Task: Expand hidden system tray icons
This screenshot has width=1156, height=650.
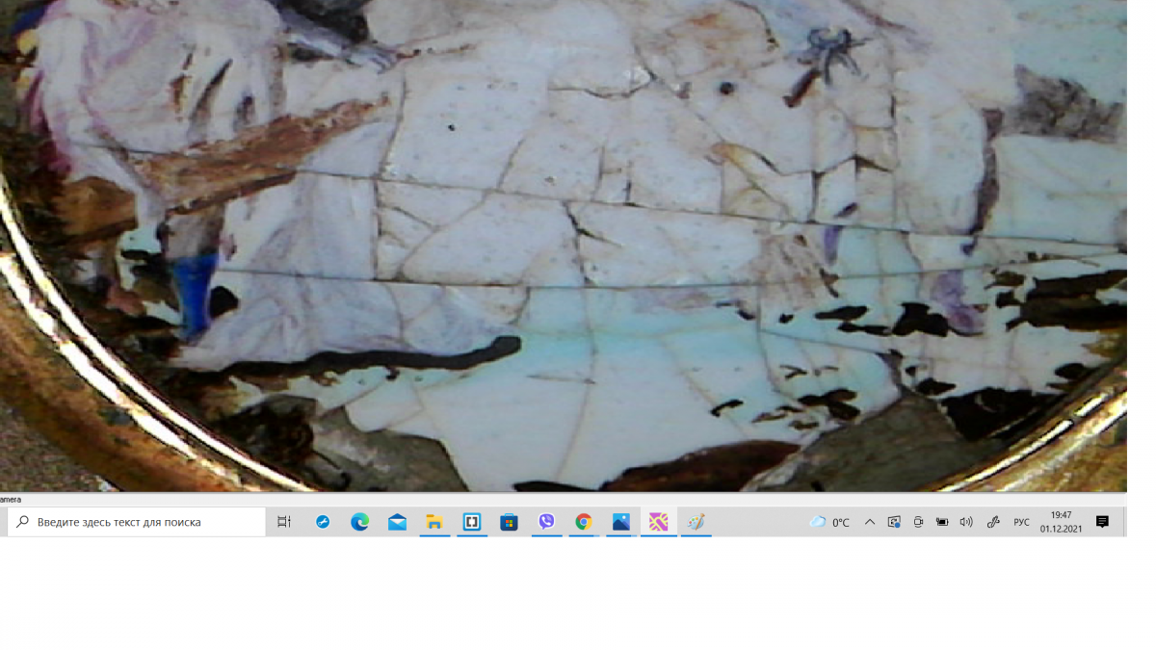Action: 870,522
